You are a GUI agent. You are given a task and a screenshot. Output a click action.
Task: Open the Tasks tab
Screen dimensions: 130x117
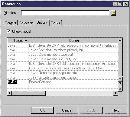pyautogui.click(x=56, y=23)
